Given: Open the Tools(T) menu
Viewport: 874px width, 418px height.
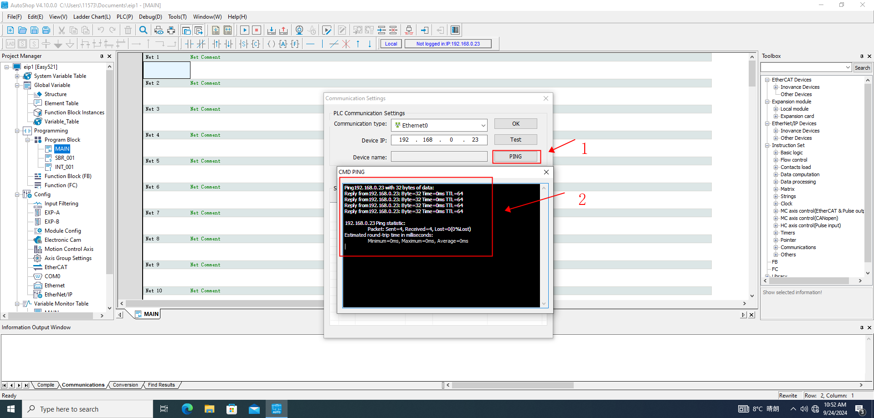Looking at the screenshot, I should [x=177, y=17].
